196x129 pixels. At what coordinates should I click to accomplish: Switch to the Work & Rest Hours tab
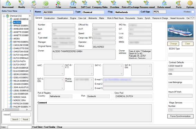(115, 18)
